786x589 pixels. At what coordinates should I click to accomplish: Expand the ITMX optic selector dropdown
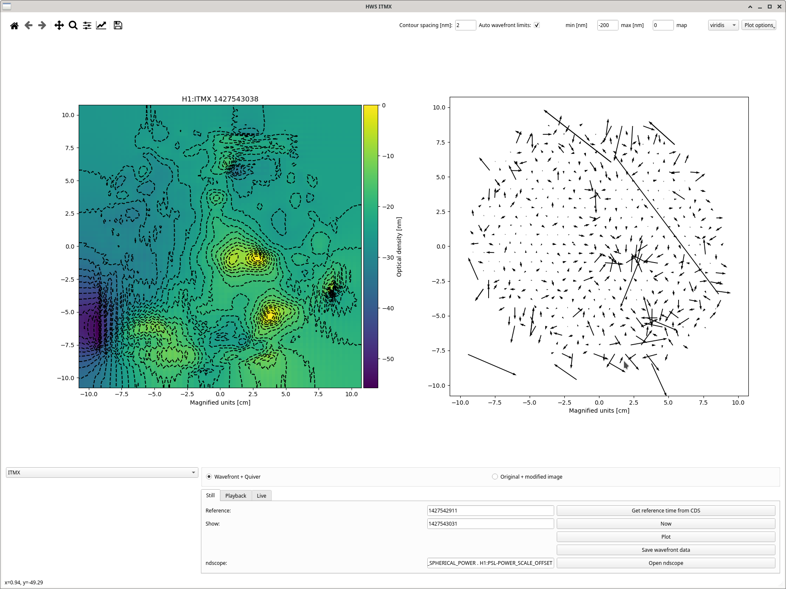point(102,472)
